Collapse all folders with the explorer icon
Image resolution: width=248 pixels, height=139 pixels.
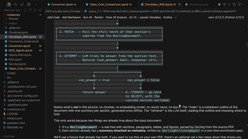40,10
